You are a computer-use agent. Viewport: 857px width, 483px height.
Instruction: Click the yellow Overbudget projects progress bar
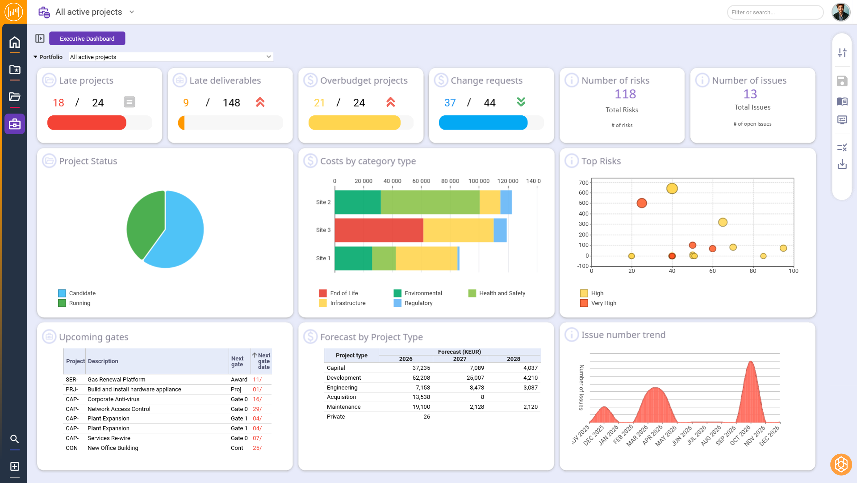[x=354, y=123]
